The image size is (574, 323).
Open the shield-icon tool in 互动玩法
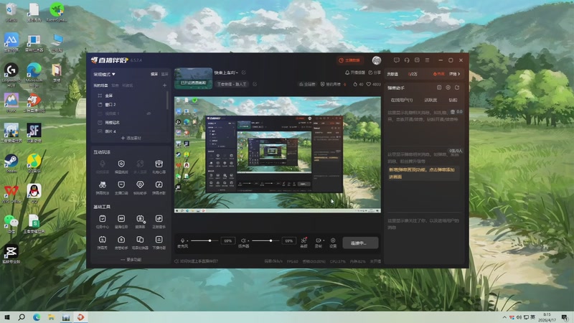pyautogui.click(x=121, y=166)
